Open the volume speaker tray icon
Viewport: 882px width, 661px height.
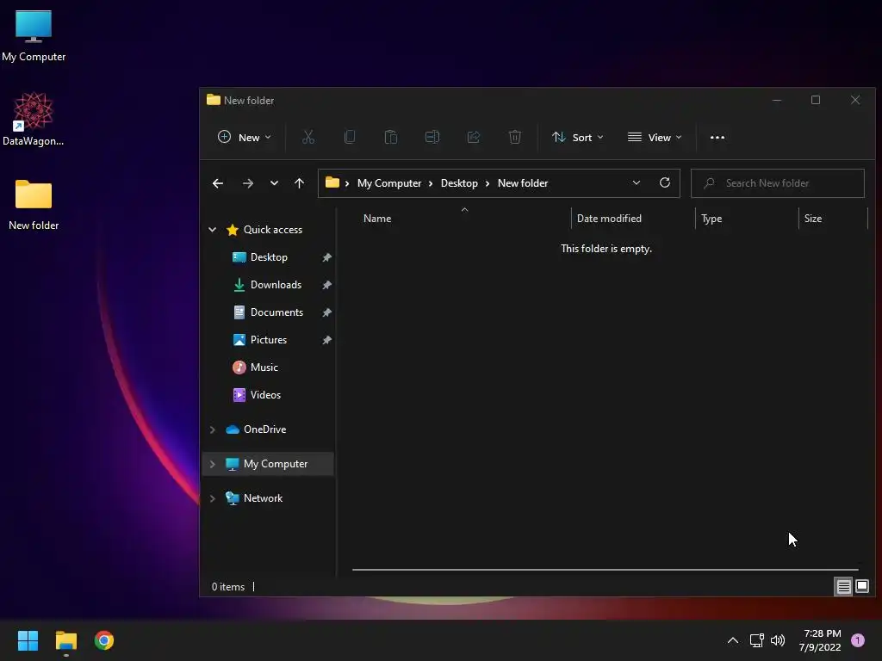[x=778, y=640]
